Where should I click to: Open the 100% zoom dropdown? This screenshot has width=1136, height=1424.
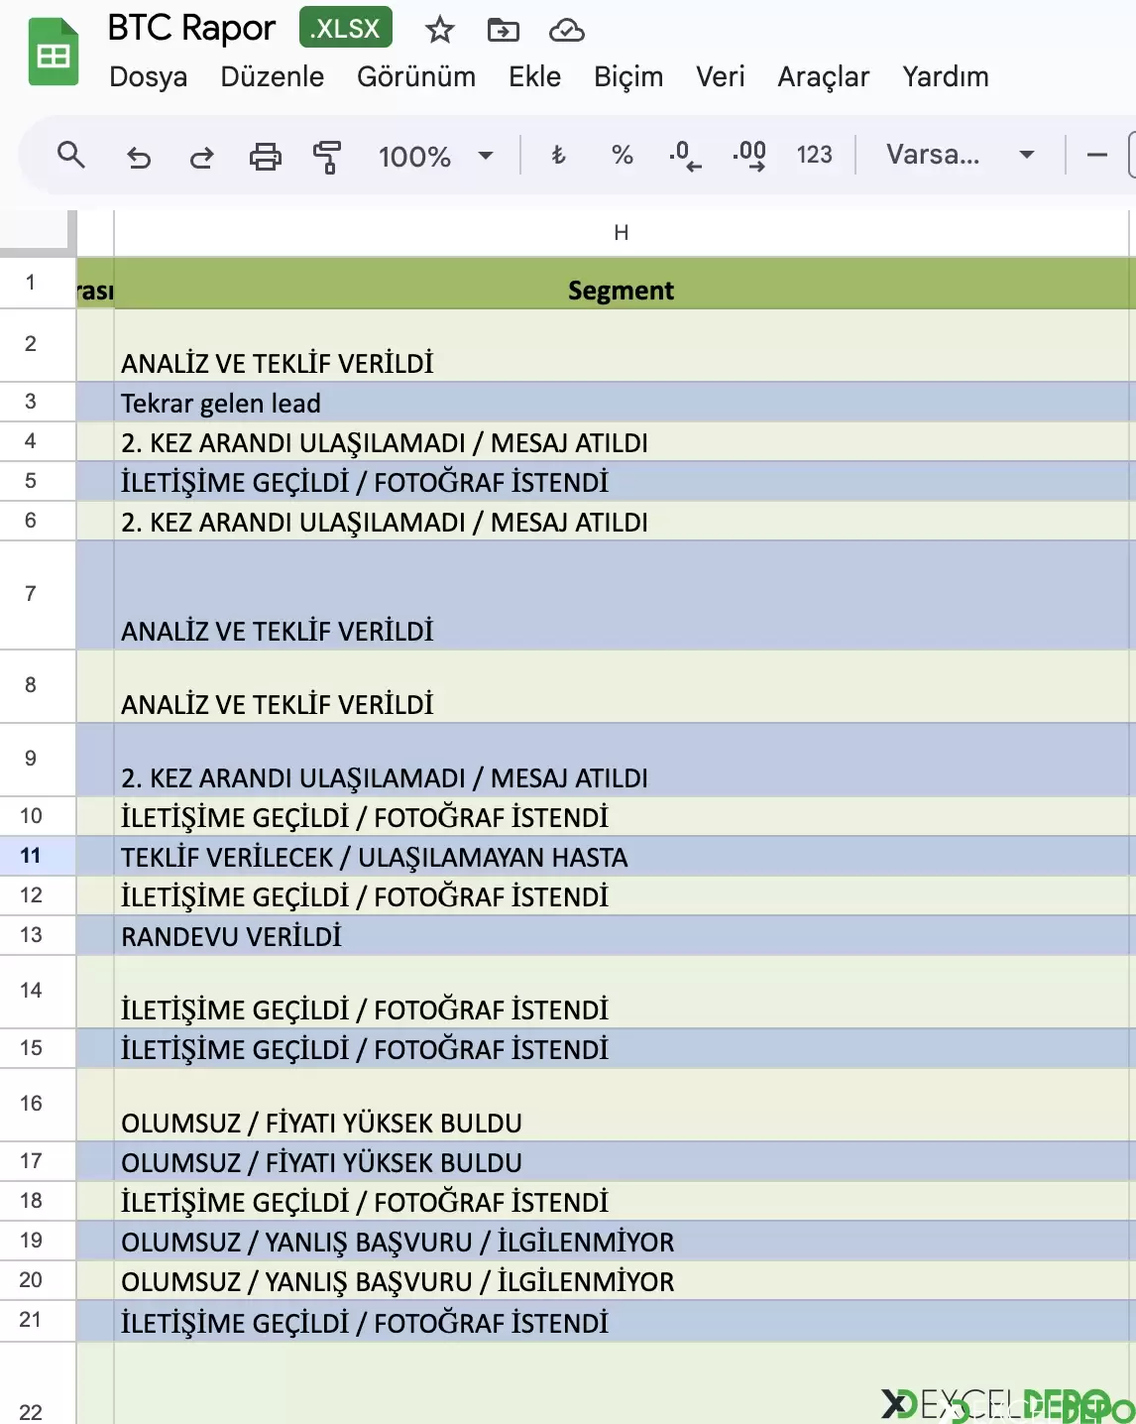pyautogui.click(x=436, y=156)
